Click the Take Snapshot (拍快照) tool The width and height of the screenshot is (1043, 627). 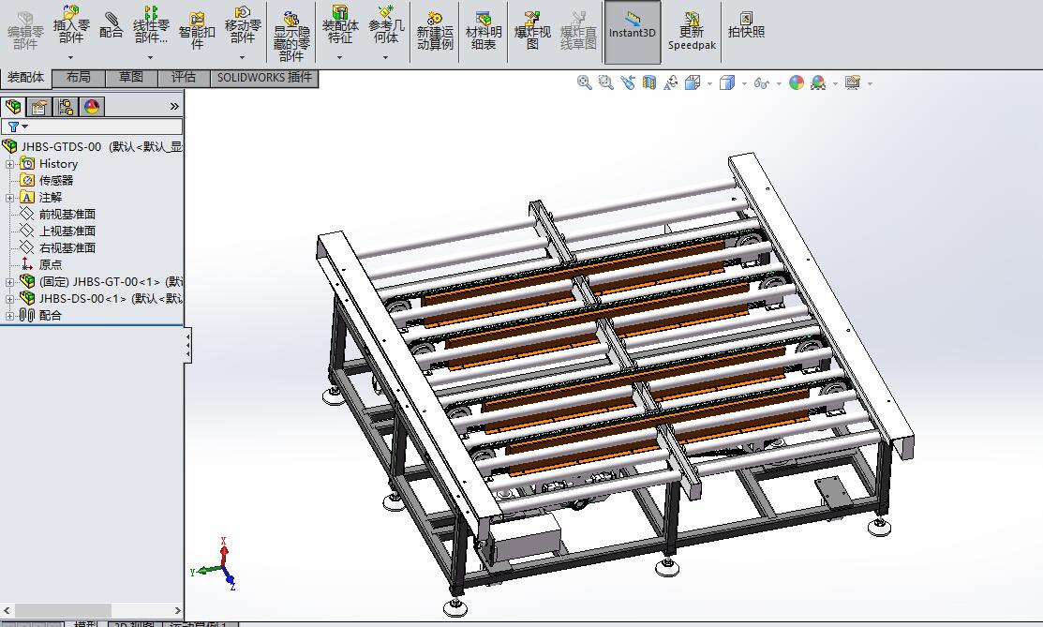click(x=746, y=25)
